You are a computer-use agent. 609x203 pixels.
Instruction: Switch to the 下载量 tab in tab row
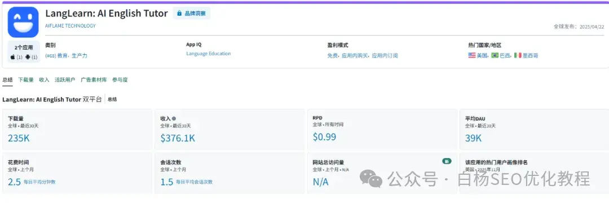26,80
